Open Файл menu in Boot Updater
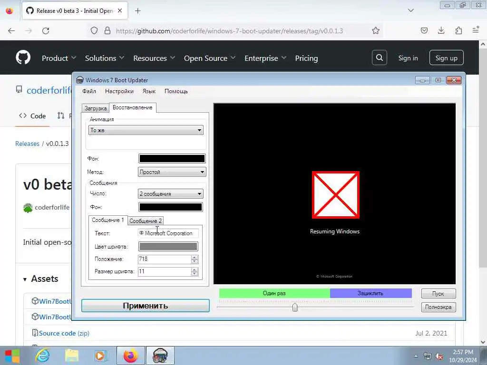Image resolution: width=487 pixels, height=365 pixels. pyautogui.click(x=89, y=91)
